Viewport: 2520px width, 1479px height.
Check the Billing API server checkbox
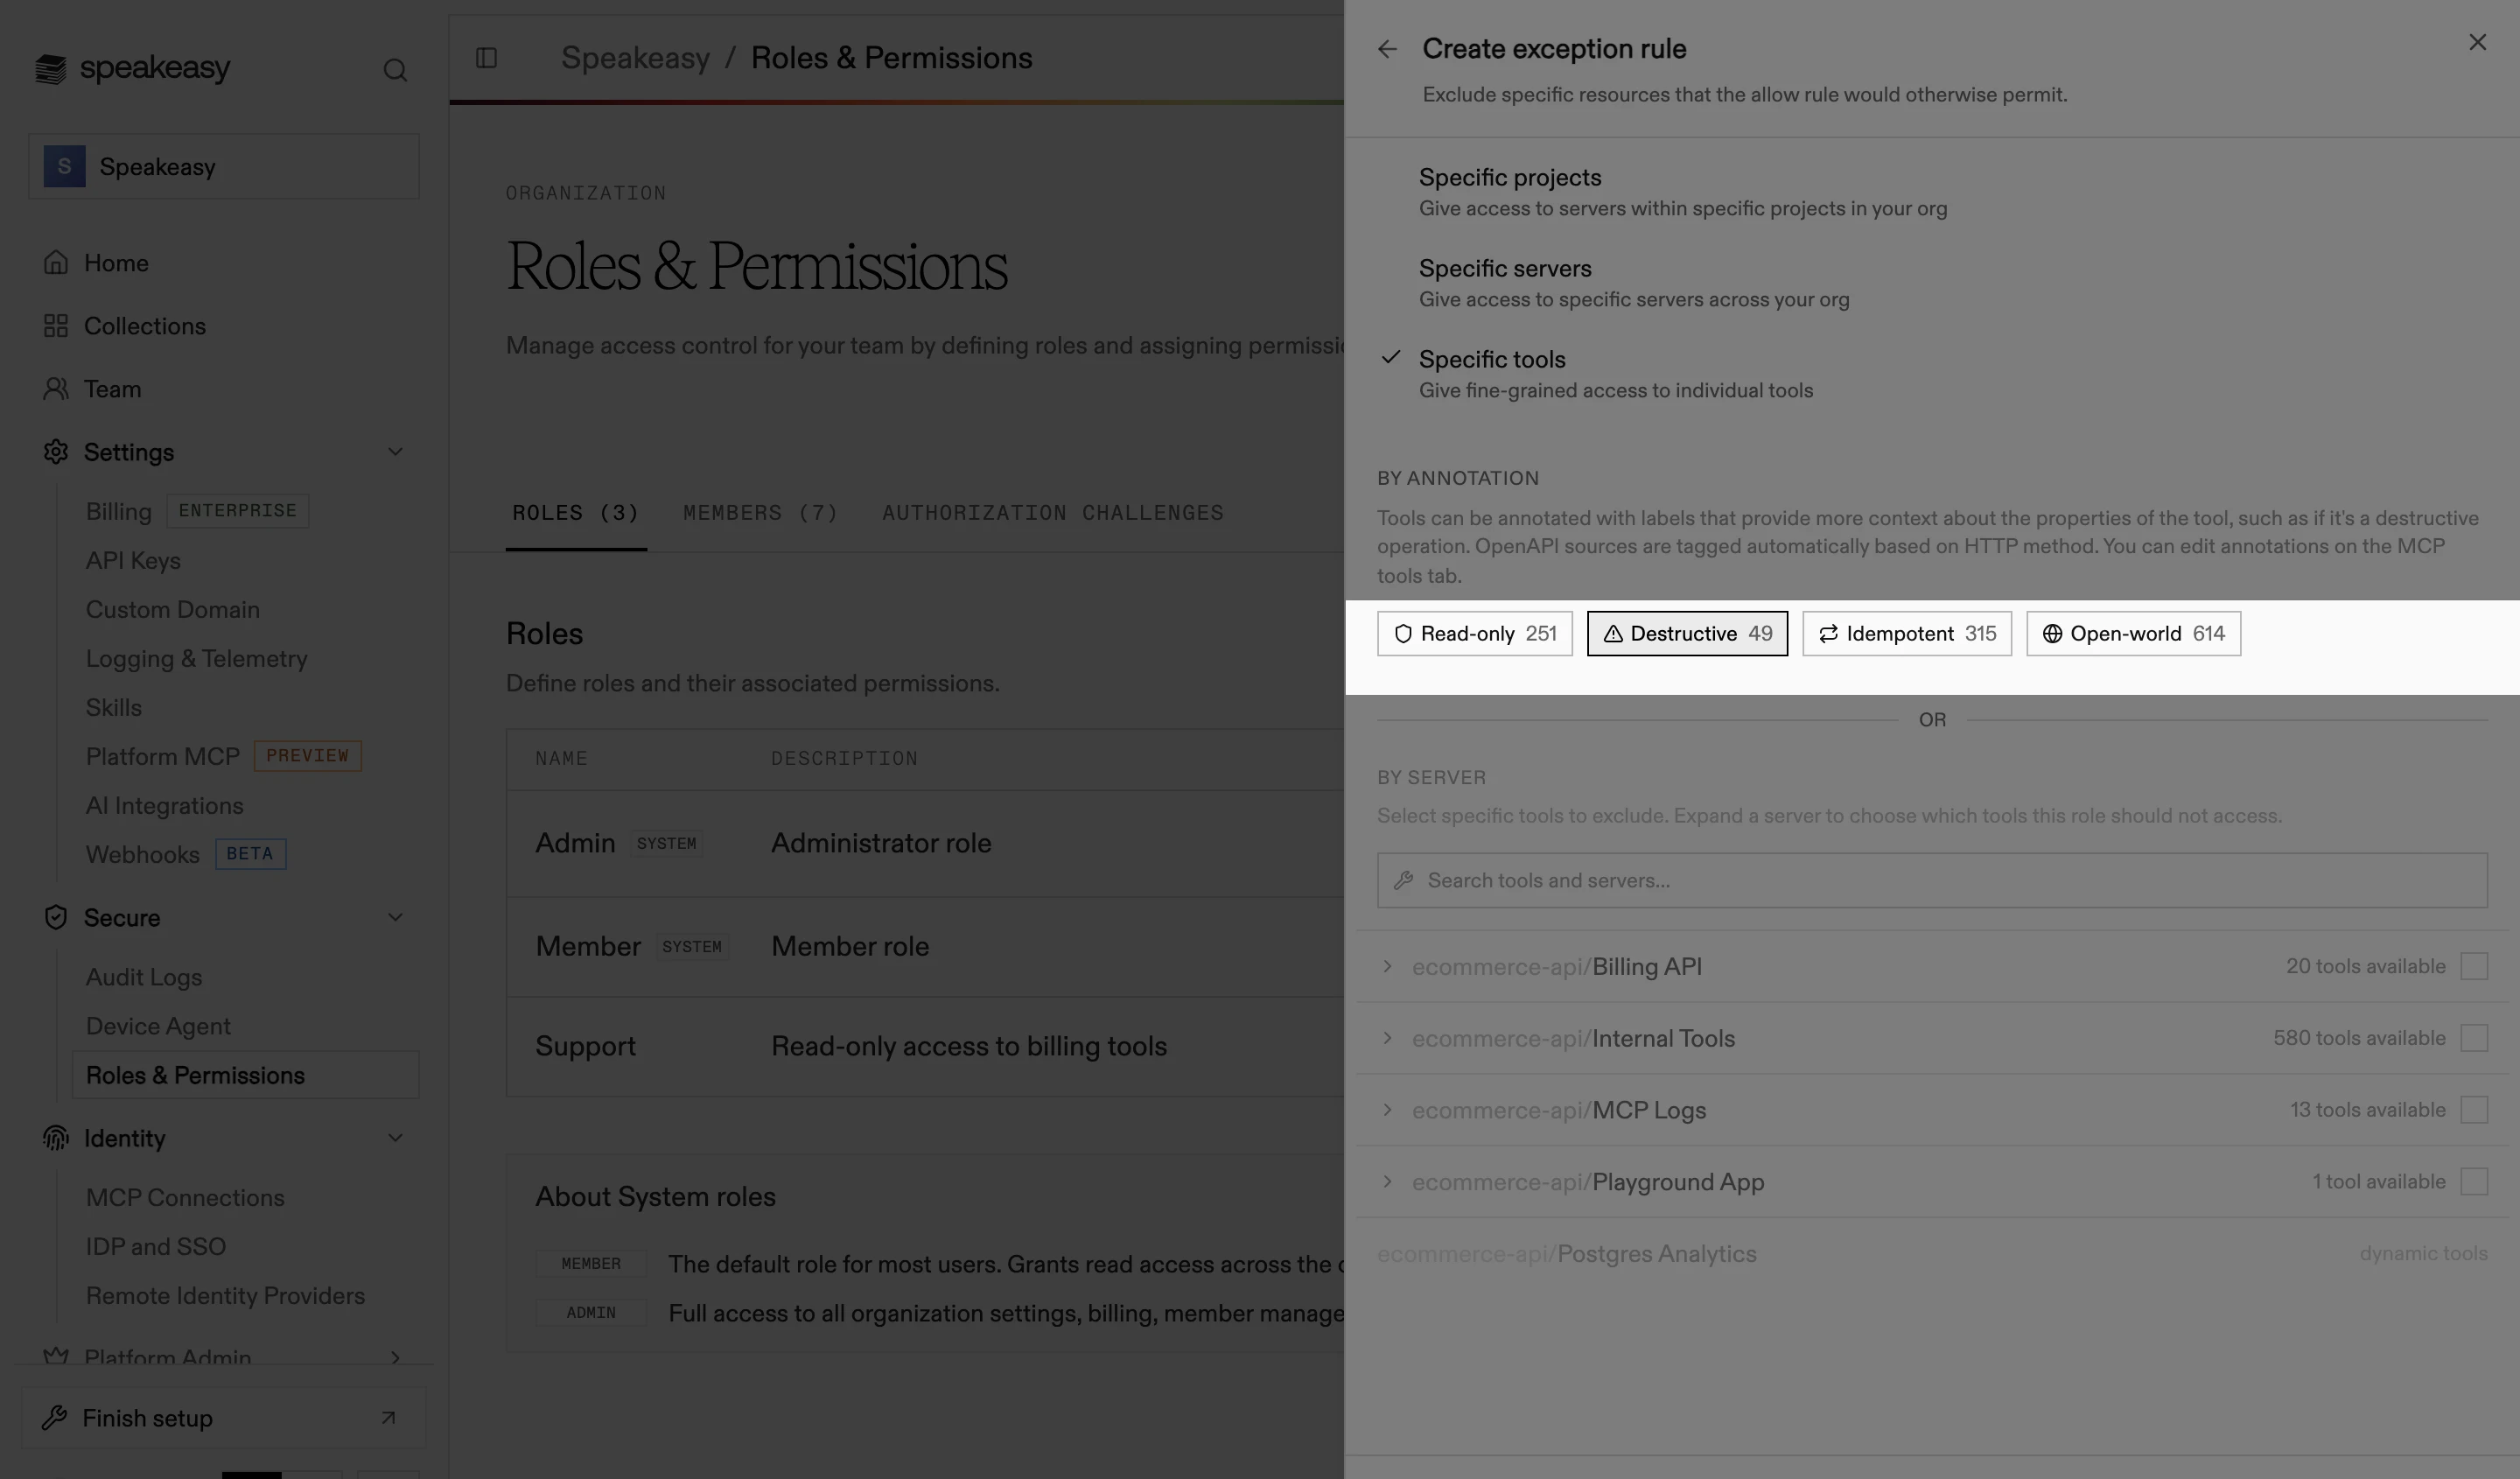[x=2474, y=966]
